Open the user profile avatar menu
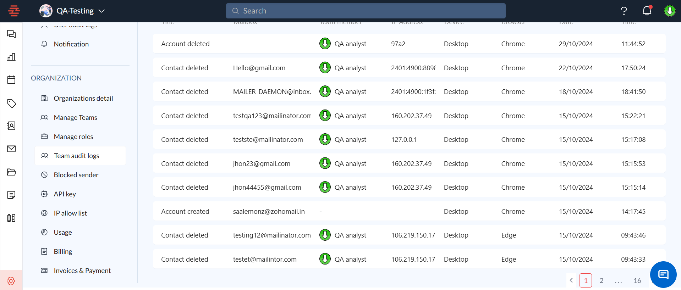This screenshot has height=290, width=681. pos(670,11)
